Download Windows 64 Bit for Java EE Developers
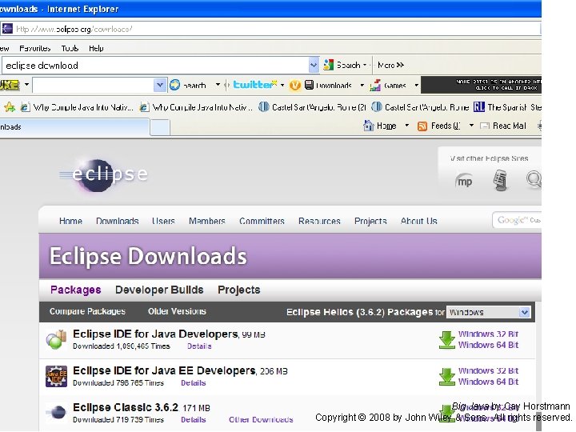Screen dimensions: 576x432 pos(488,382)
